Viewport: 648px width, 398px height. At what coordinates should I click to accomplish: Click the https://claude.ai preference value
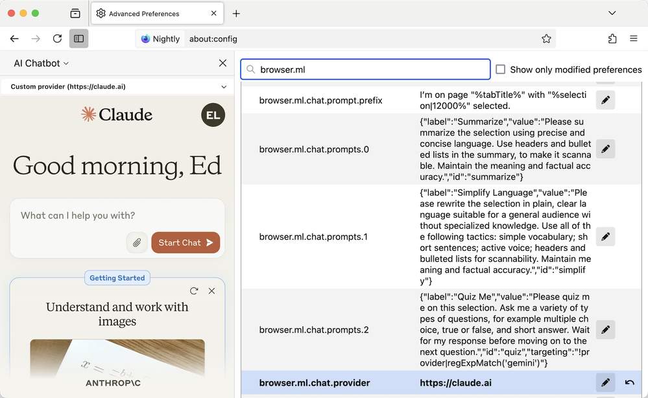[456, 383]
